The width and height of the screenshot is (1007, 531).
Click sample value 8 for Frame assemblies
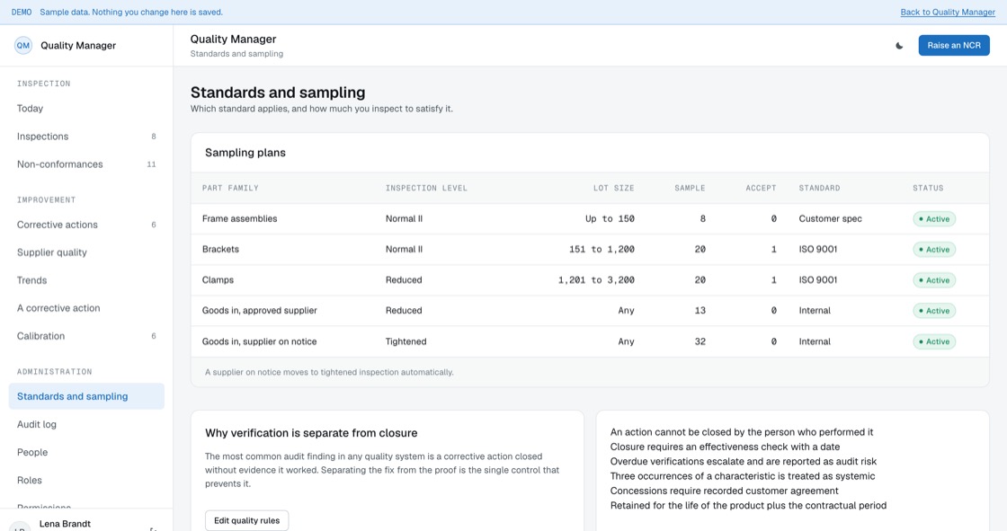[x=702, y=219]
